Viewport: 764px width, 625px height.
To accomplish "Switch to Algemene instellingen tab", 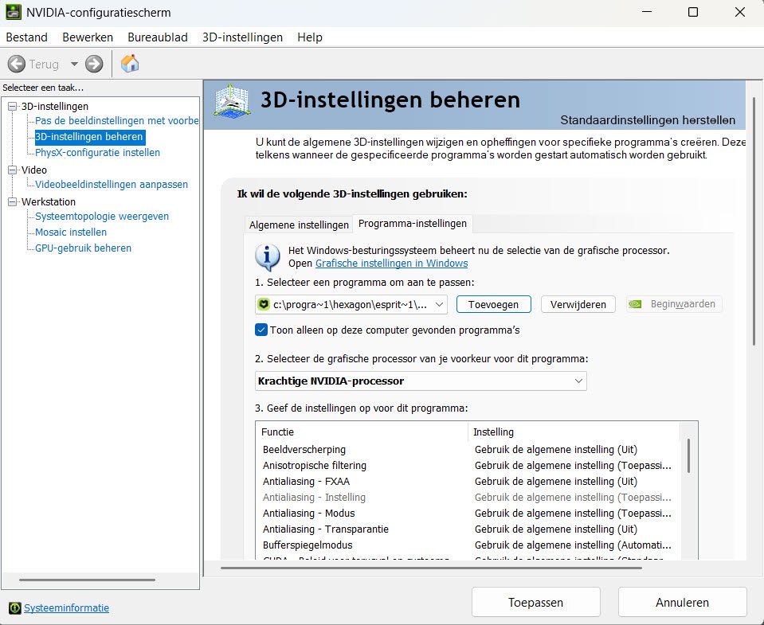I will click(x=299, y=225).
